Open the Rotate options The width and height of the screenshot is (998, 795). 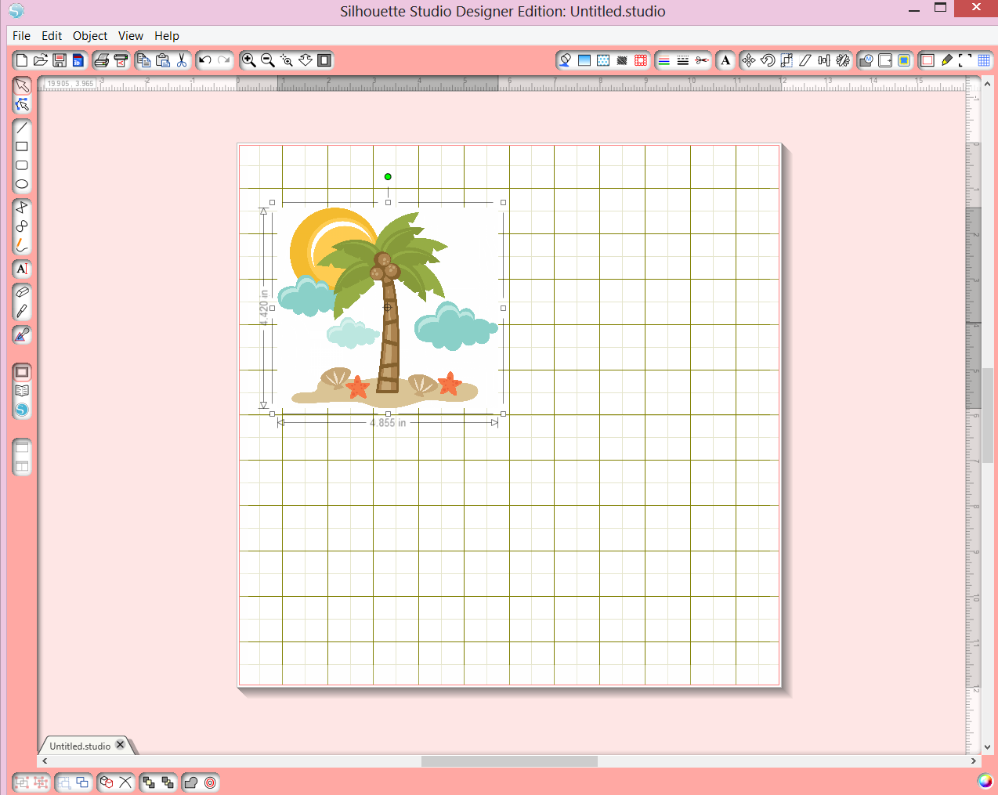767,60
